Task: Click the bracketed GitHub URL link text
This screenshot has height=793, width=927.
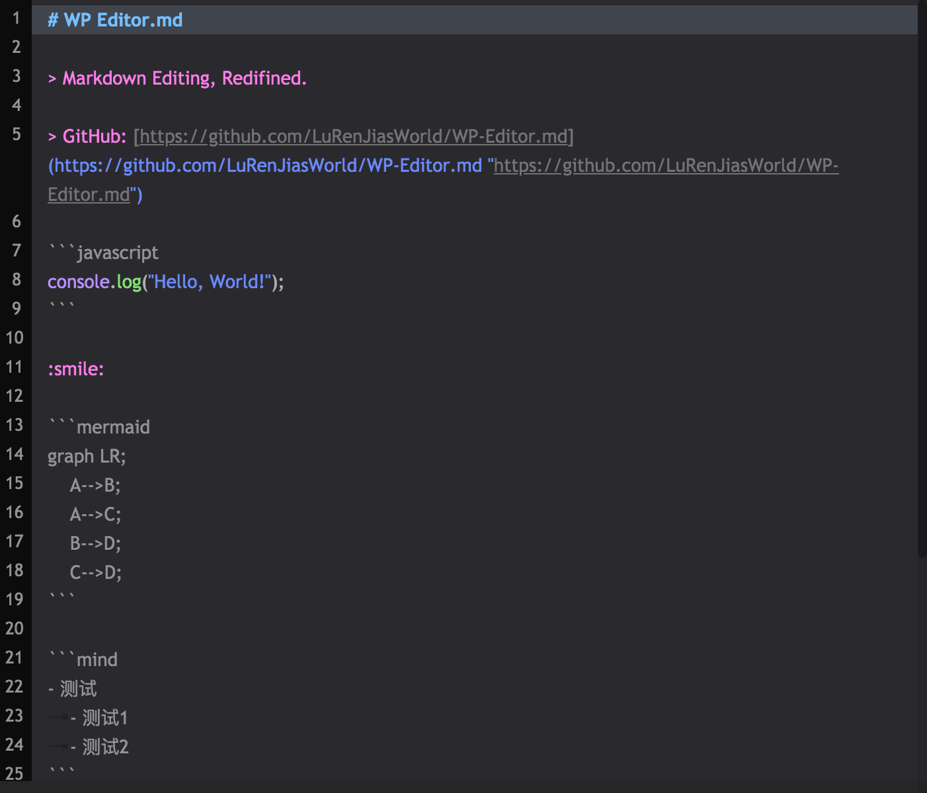Action: click(354, 136)
